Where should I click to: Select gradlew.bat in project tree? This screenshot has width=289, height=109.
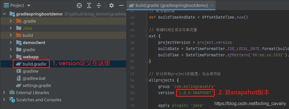point(34,78)
